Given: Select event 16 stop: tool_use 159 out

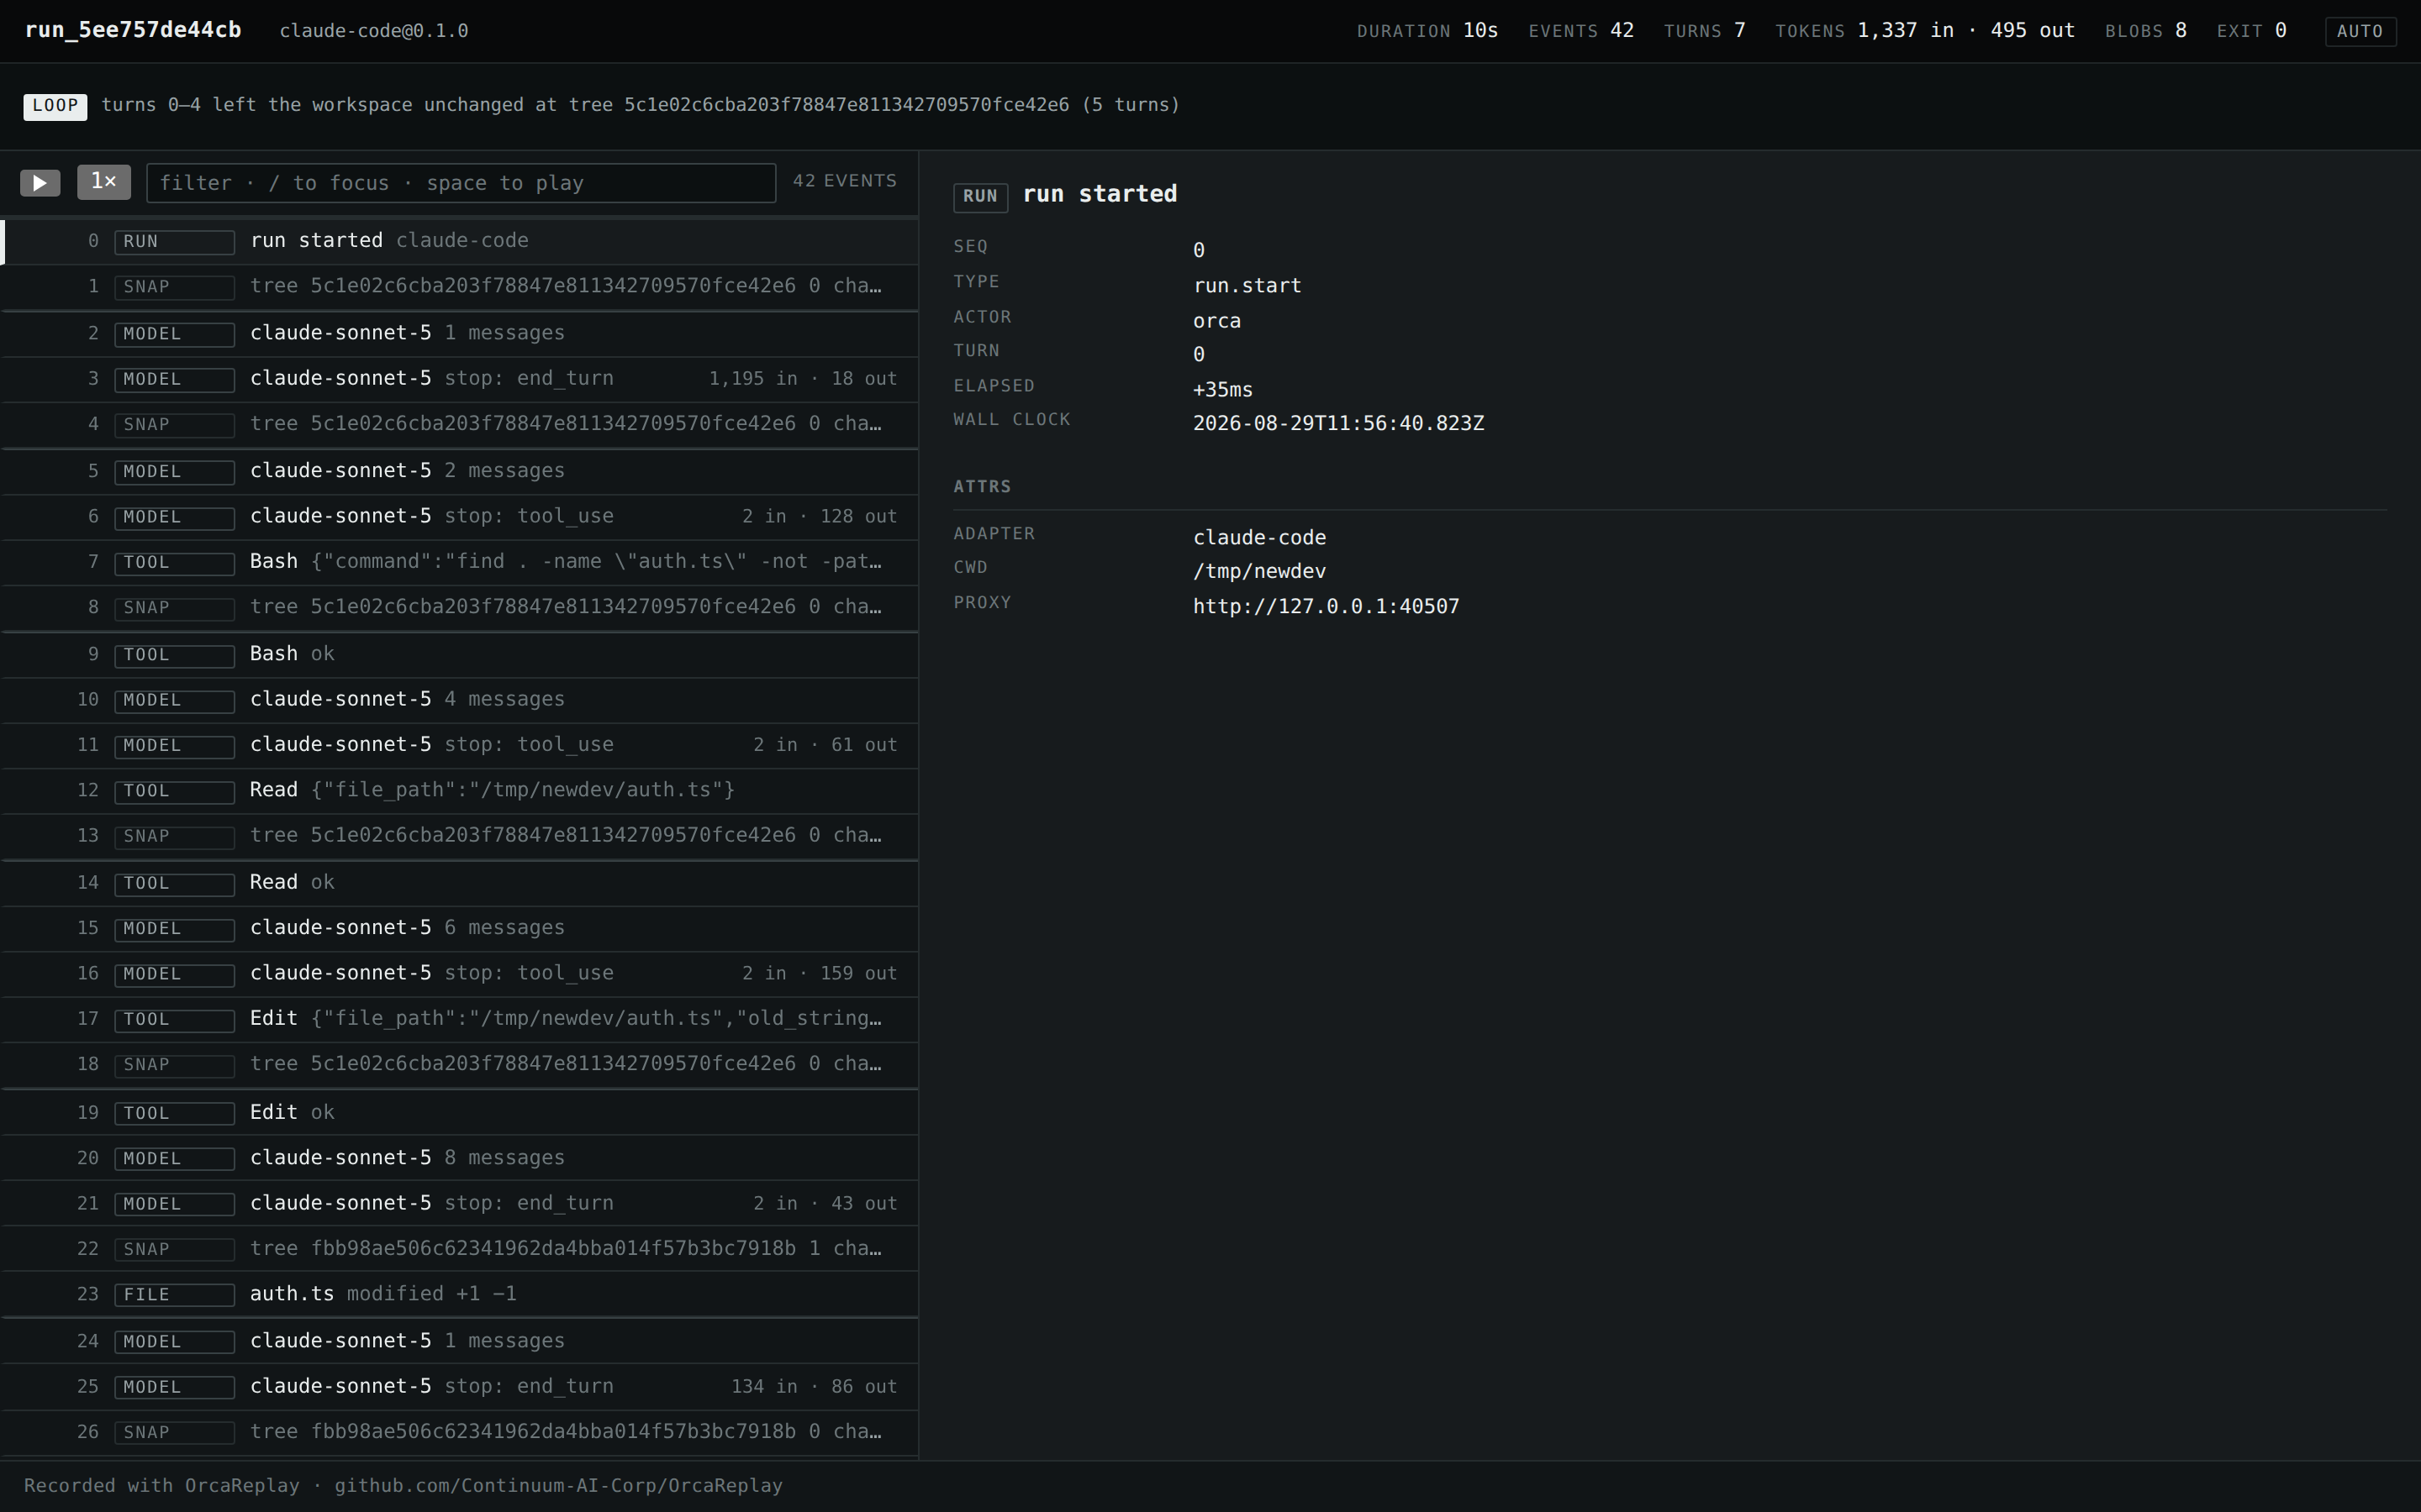Looking at the screenshot, I should tap(459, 974).
